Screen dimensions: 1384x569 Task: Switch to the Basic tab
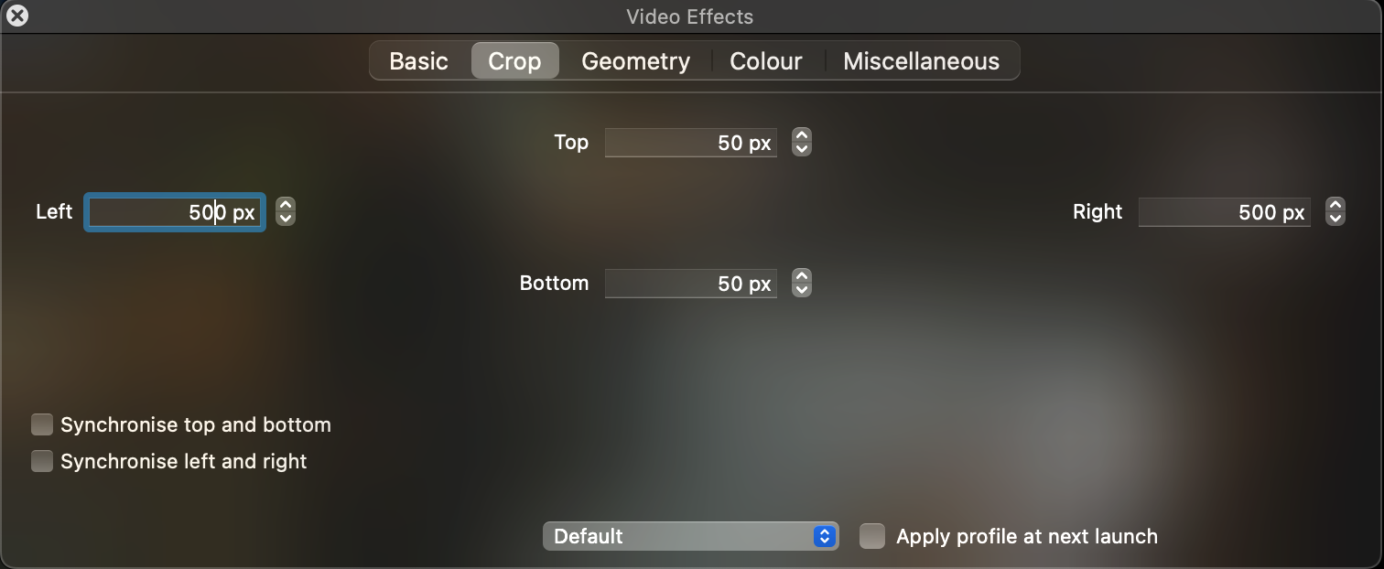(418, 61)
